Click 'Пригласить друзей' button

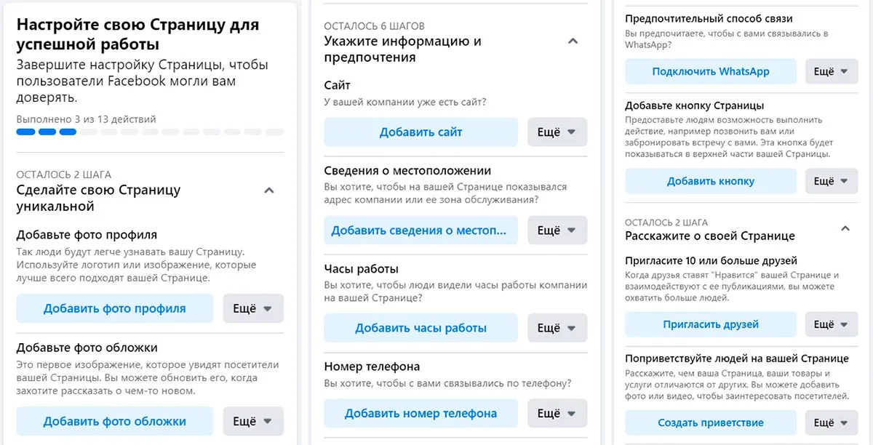(711, 324)
